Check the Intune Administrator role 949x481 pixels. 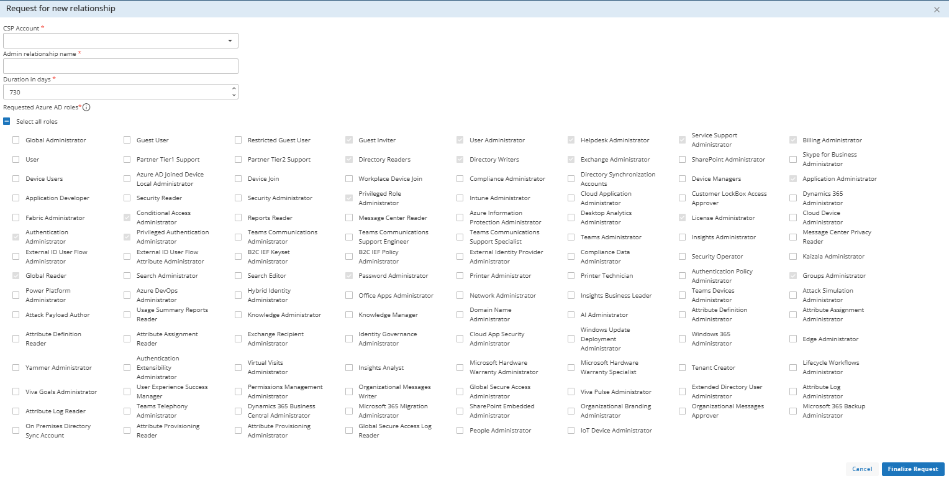coord(460,198)
